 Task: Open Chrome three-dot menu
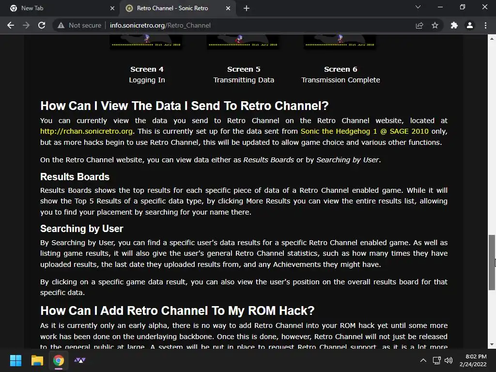point(485,25)
